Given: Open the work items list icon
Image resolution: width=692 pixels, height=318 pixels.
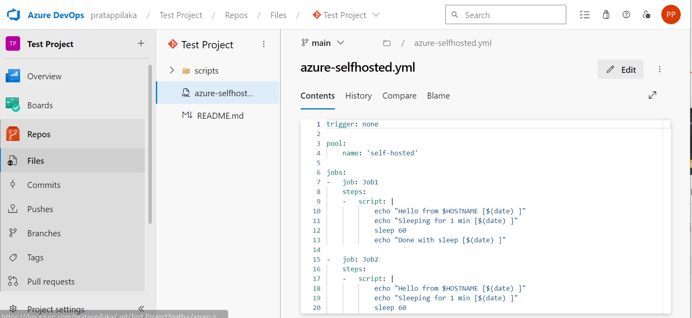Looking at the screenshot, I should tap(584, 15).
